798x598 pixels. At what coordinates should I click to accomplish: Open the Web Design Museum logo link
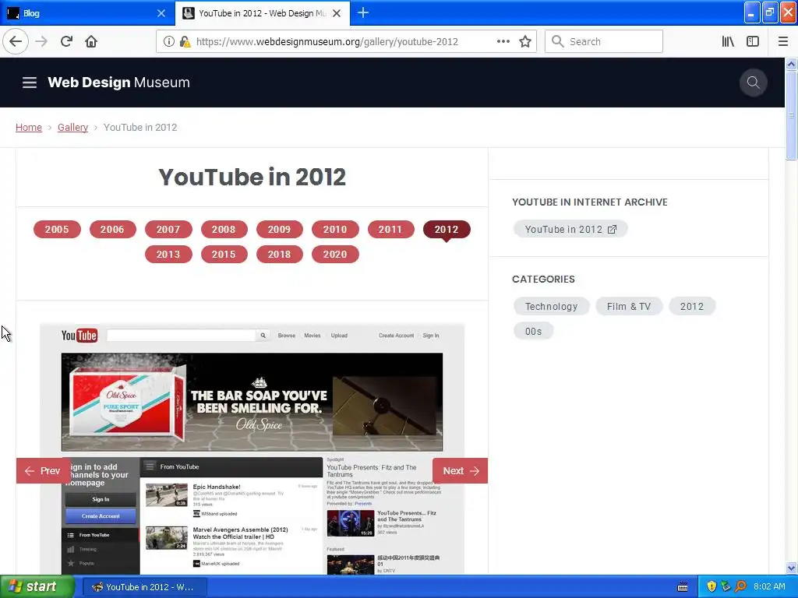tap(118, 83)
